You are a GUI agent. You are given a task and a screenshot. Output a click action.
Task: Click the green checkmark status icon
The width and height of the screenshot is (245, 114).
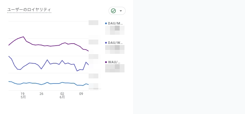coord(113,11)
